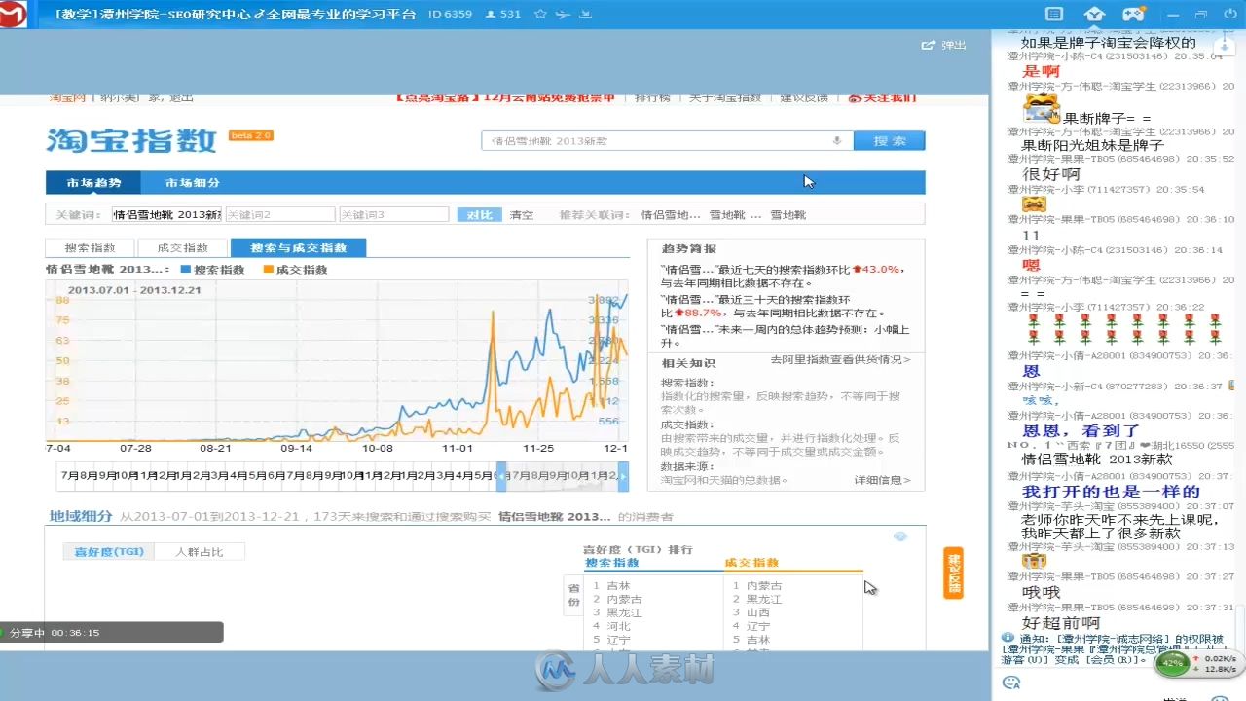Click the 搜索指数 ranking column header
This screenshot has width=1246, height=701.
coord(612,563)
